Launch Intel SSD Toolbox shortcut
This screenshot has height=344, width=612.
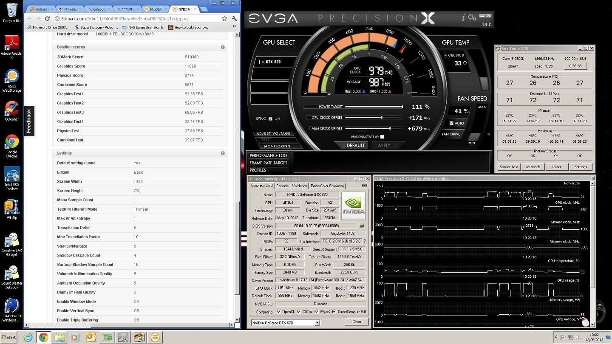coord(11,178)
